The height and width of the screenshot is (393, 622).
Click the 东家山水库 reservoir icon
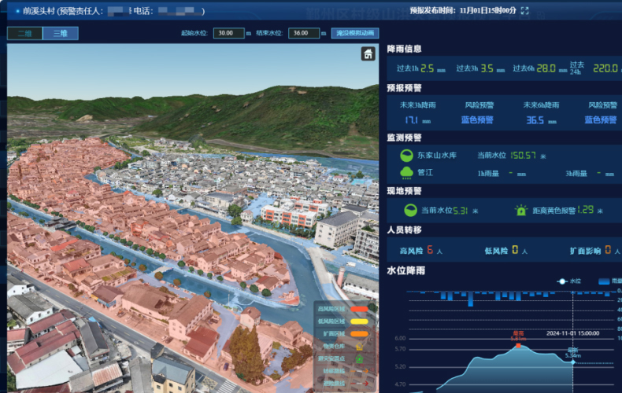[407, 155]
